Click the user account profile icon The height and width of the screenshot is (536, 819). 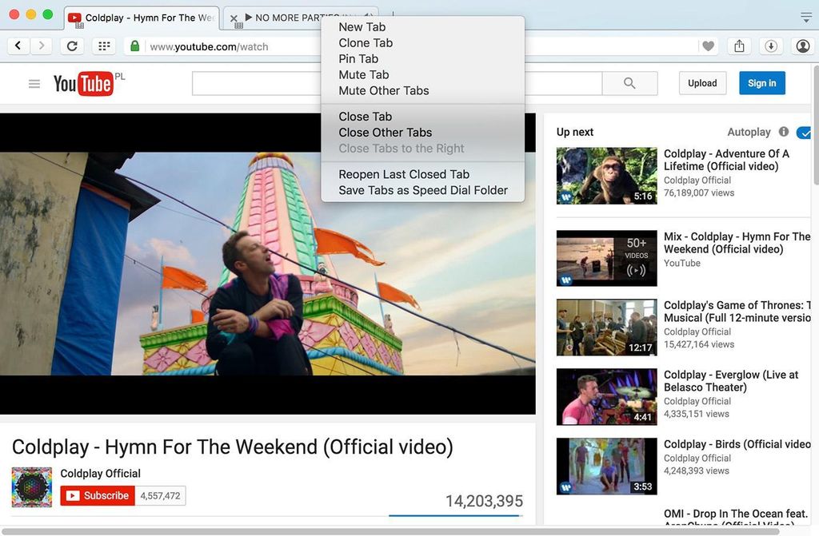click(x=803, y=46)
